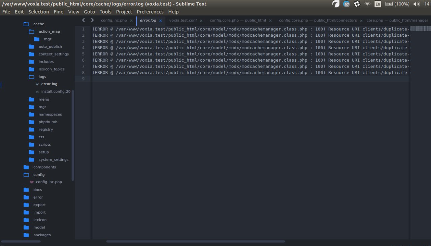This screenshot has width=431, height=246.
Task: Click the rss folder icon
Action: click(32, 137)
